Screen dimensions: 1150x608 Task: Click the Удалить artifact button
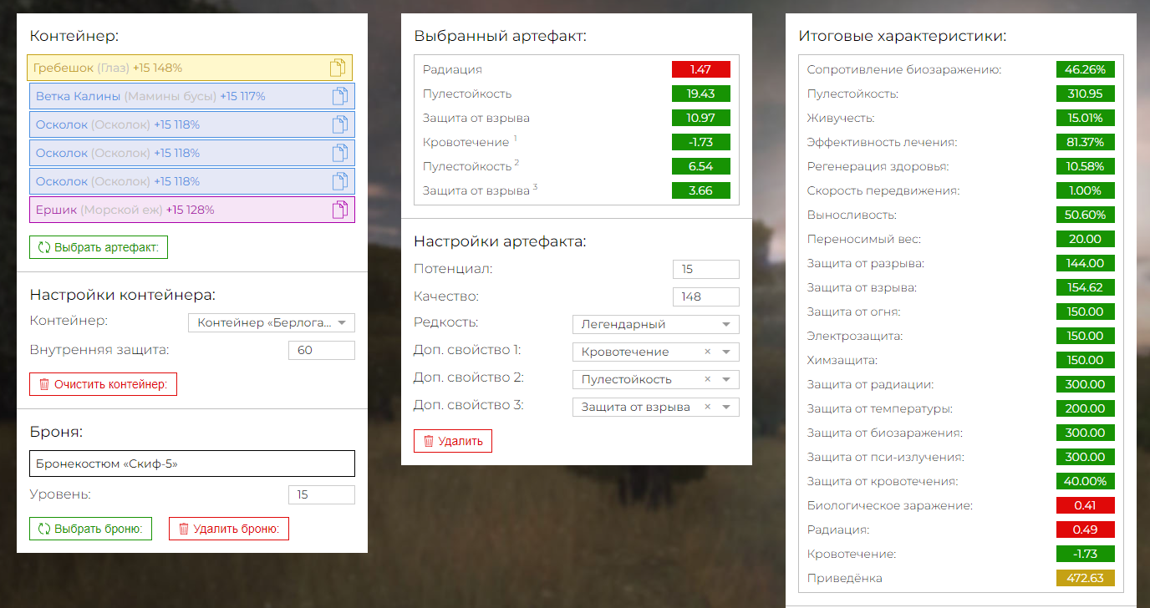click(x=453, y=441)
